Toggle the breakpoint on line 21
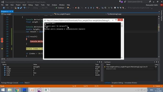The width and height of the screenshot is (163, 92). point(2,39)
